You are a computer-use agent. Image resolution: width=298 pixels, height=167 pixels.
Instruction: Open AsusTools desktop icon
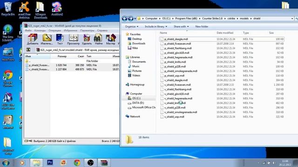pyautogui.click(x=8, y=55)
